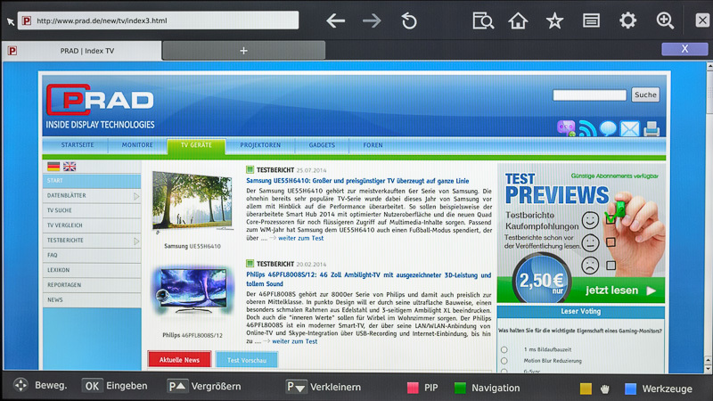Go forward with the right arrow icon
The image size is (713, 401).
click(x=372, y=20)
